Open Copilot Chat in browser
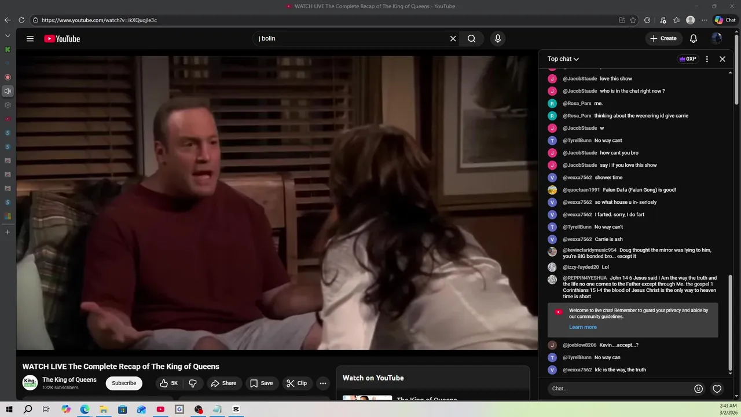This screenshot has width=741, height=417. [x=725, y=20]
